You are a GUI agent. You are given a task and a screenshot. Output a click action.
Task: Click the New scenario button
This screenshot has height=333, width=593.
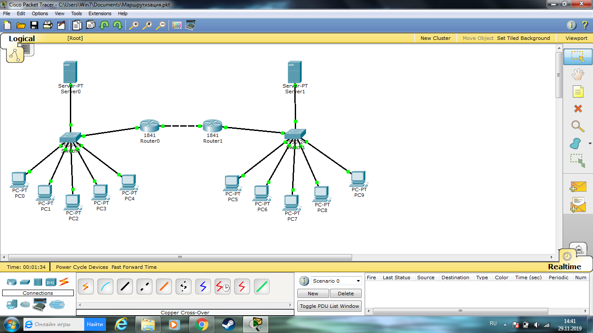coord(313,294)
